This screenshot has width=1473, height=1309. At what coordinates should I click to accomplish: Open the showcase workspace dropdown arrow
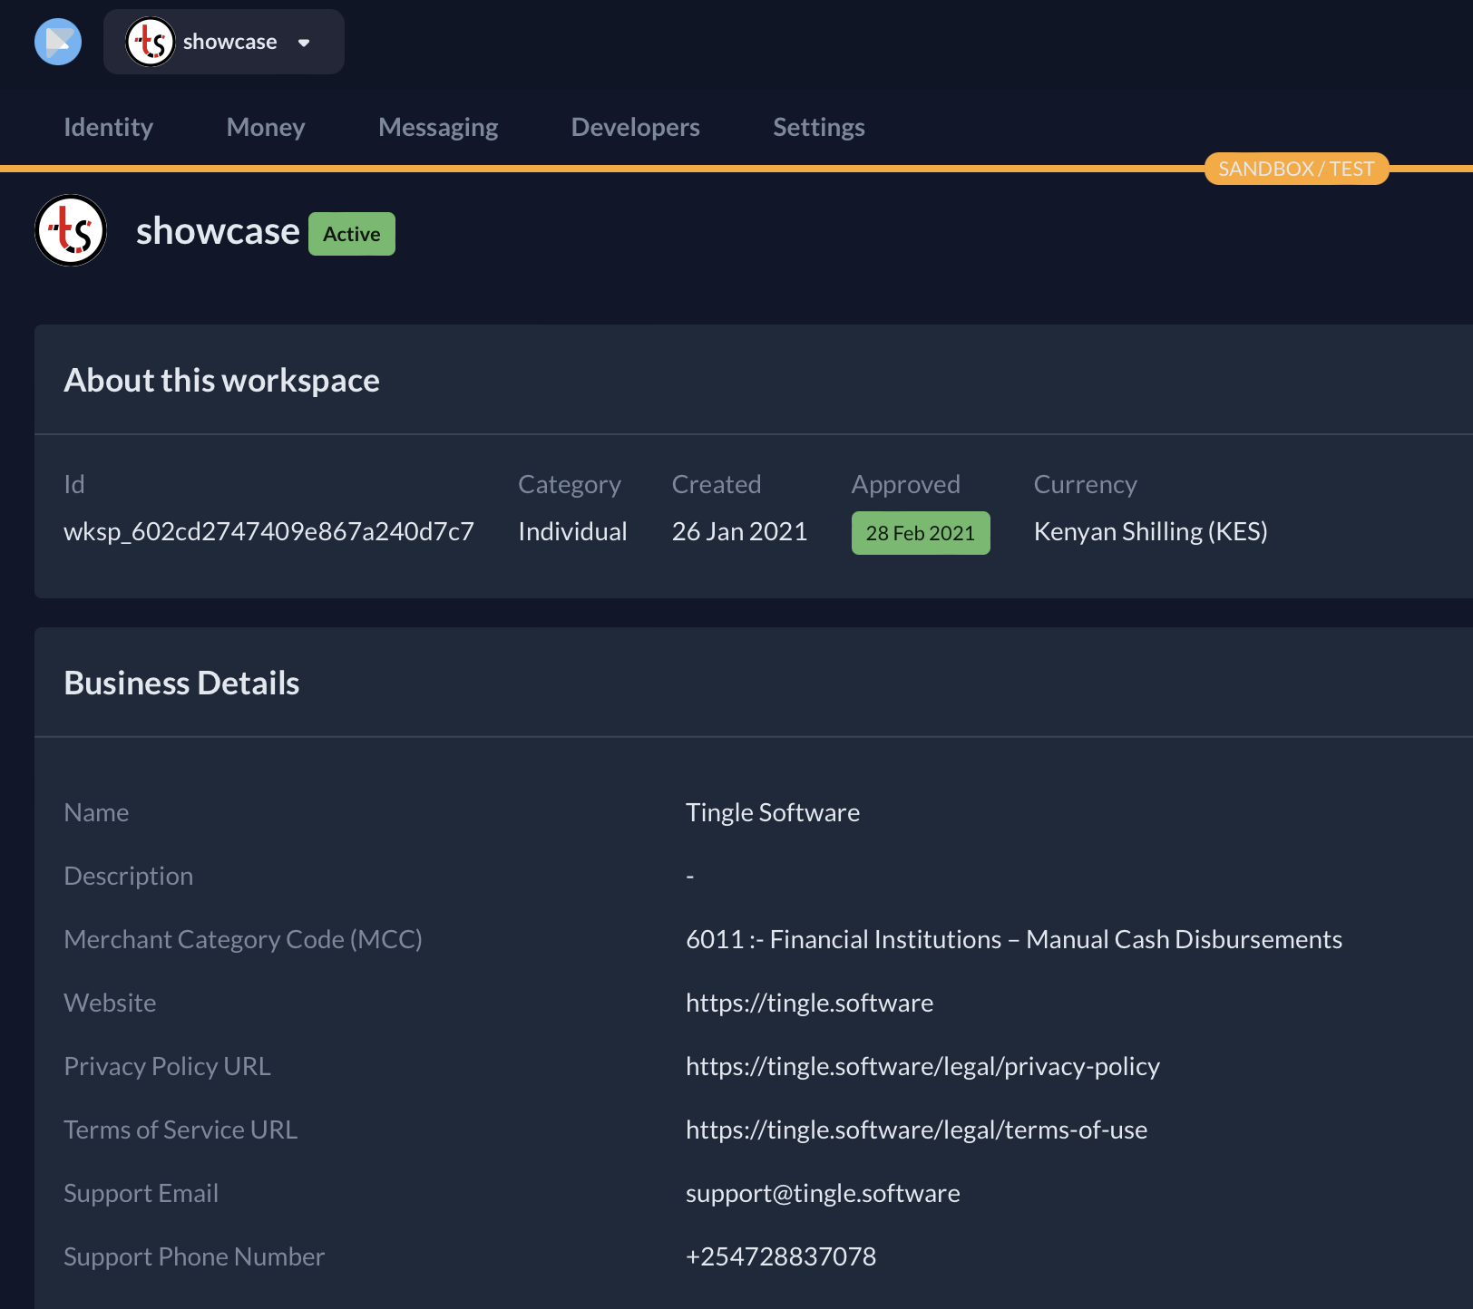tap(304, 43)
